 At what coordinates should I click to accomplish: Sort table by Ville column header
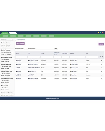pos(87,53)
